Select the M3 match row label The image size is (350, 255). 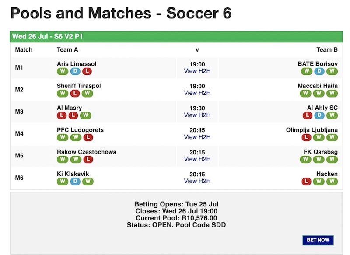coord(19,112)
